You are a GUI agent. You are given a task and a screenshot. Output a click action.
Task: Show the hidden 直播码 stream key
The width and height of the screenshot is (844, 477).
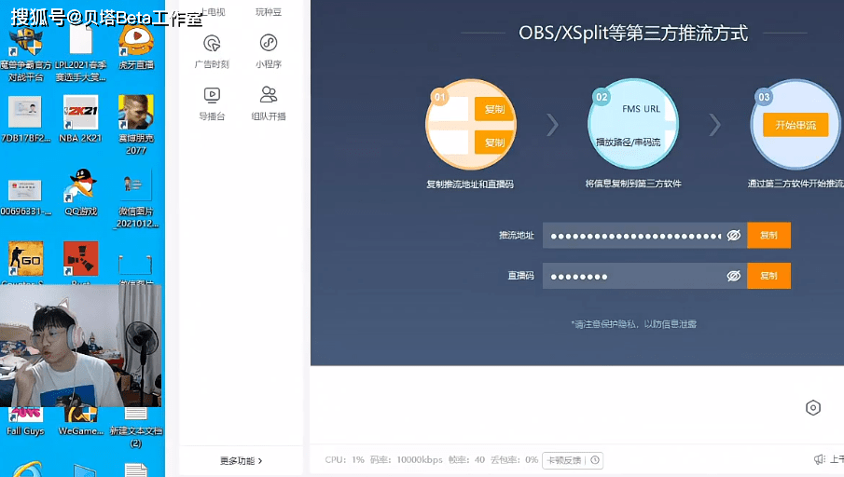pos(734,276)
